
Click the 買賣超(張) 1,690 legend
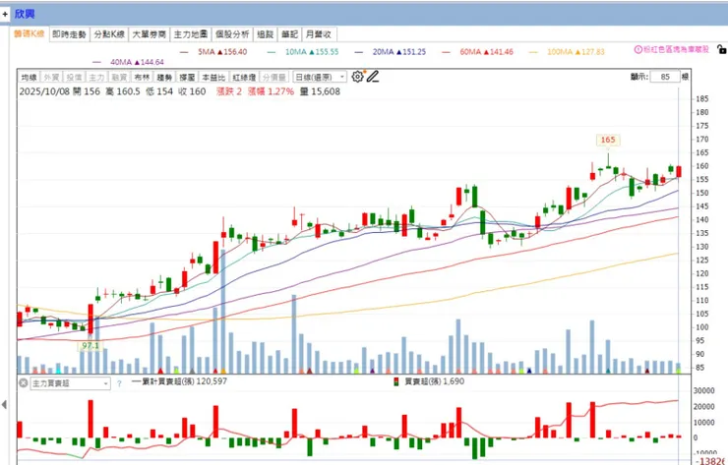(429, 381)
